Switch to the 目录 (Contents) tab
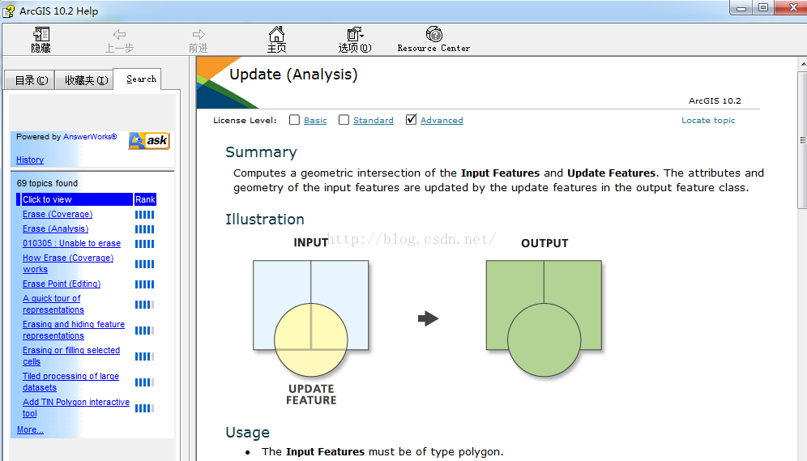The width and height of the screenshot is (807, 461). click(x=30, y=80)
